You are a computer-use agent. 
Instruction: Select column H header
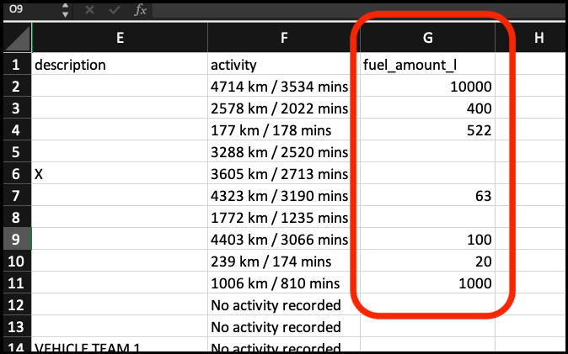click(x=536, y=37)
